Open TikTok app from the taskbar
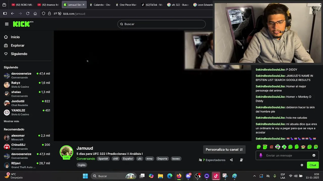This screenshot has width=323, height=181. 216,176
